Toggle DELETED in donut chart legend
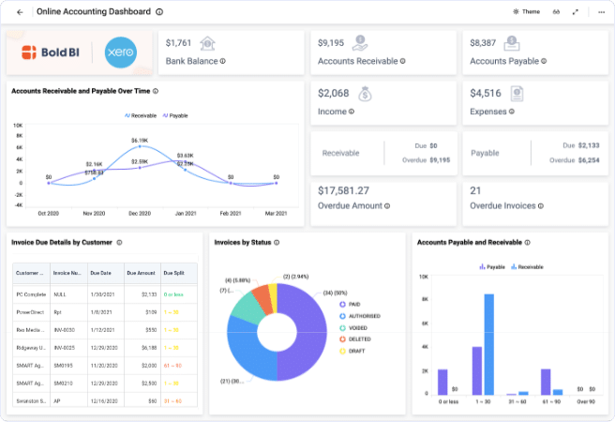 point(355,339)
